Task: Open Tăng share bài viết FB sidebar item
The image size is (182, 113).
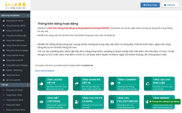Action: click(x=15, y=26)
